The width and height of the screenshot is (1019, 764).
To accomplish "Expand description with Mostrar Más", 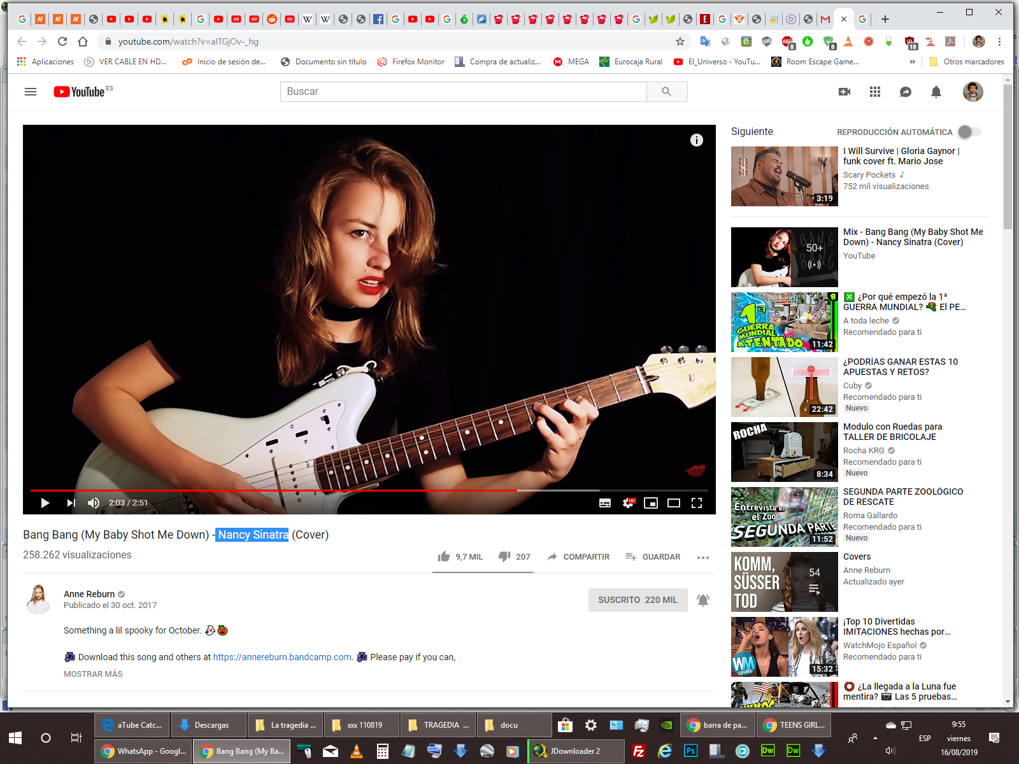I will 93,674.
